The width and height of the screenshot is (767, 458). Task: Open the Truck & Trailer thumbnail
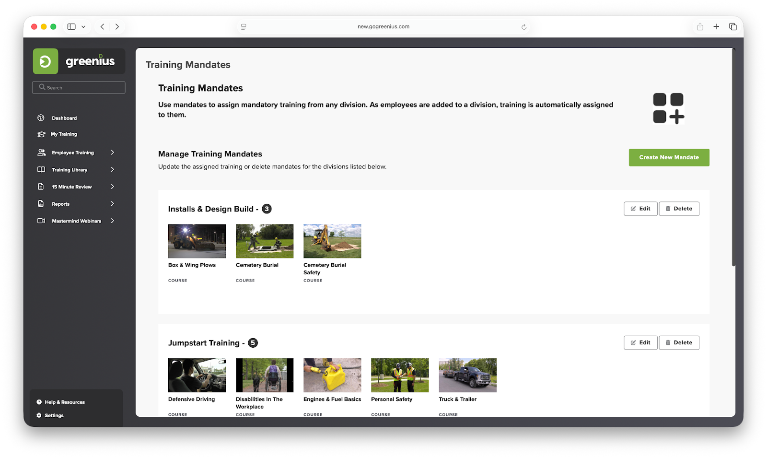click(467, 375)
